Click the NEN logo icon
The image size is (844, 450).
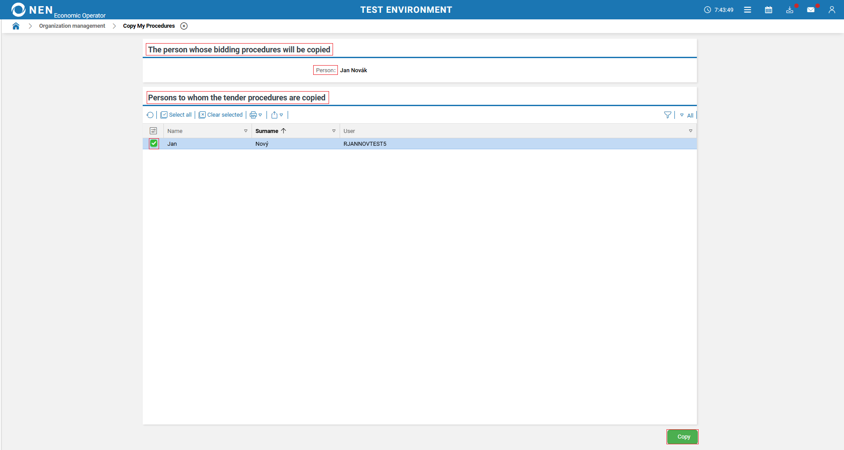click(18, 10)
